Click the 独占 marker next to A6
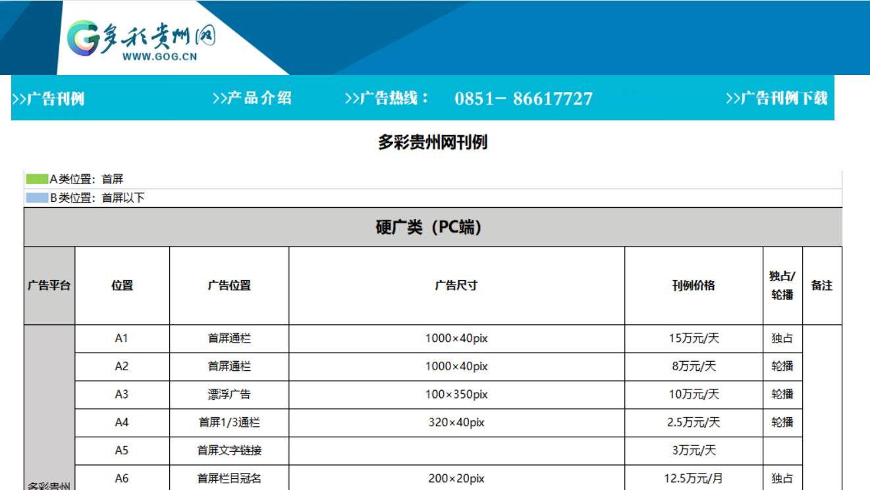The width and height of the screenshot is (870, 490). (781, 478)
